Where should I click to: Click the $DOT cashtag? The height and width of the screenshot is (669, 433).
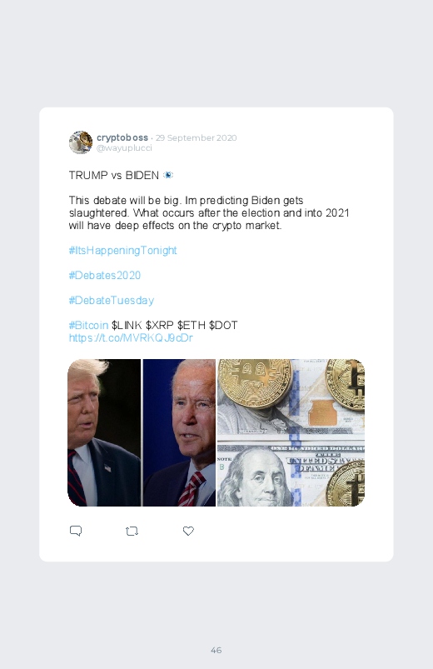click(223, 325)
